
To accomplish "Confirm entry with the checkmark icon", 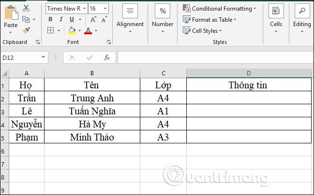I will pos(90,58).
